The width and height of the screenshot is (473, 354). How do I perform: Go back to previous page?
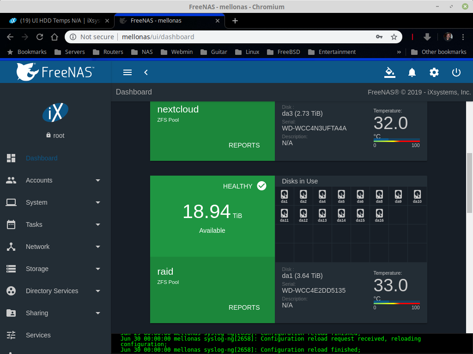point(10,37)
